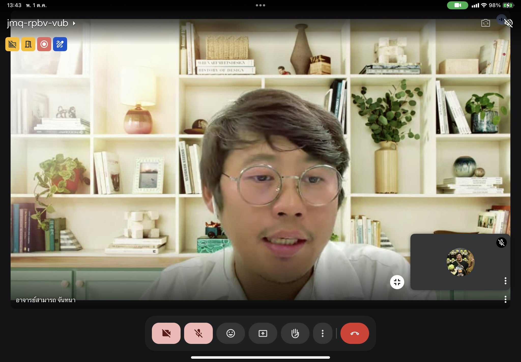Hang up with the red call button
This screenshot has height=362, width=521.
tap(355, 333)
